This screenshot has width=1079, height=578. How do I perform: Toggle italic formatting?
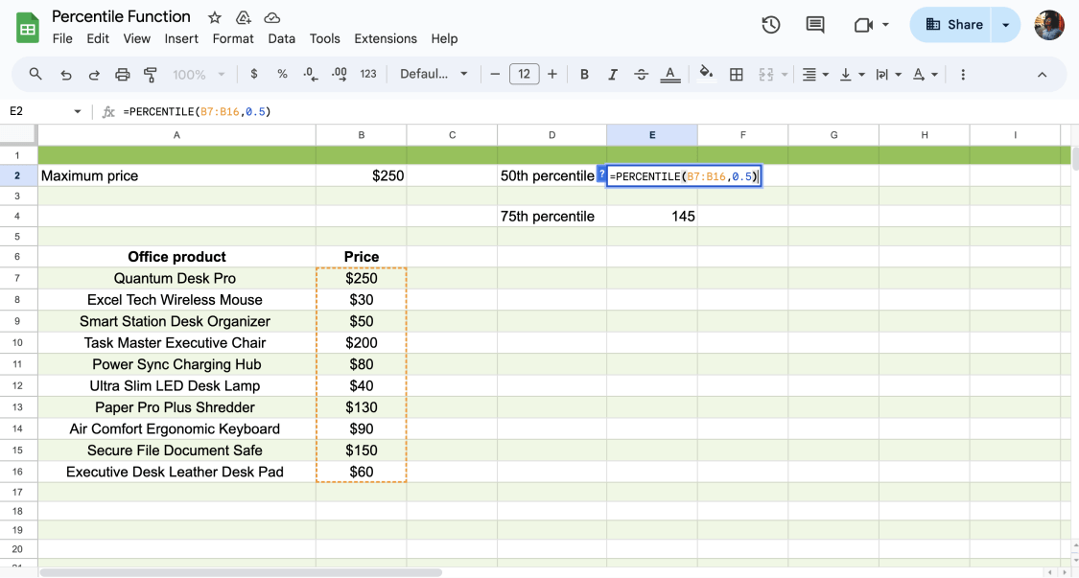tap(612, 74)
